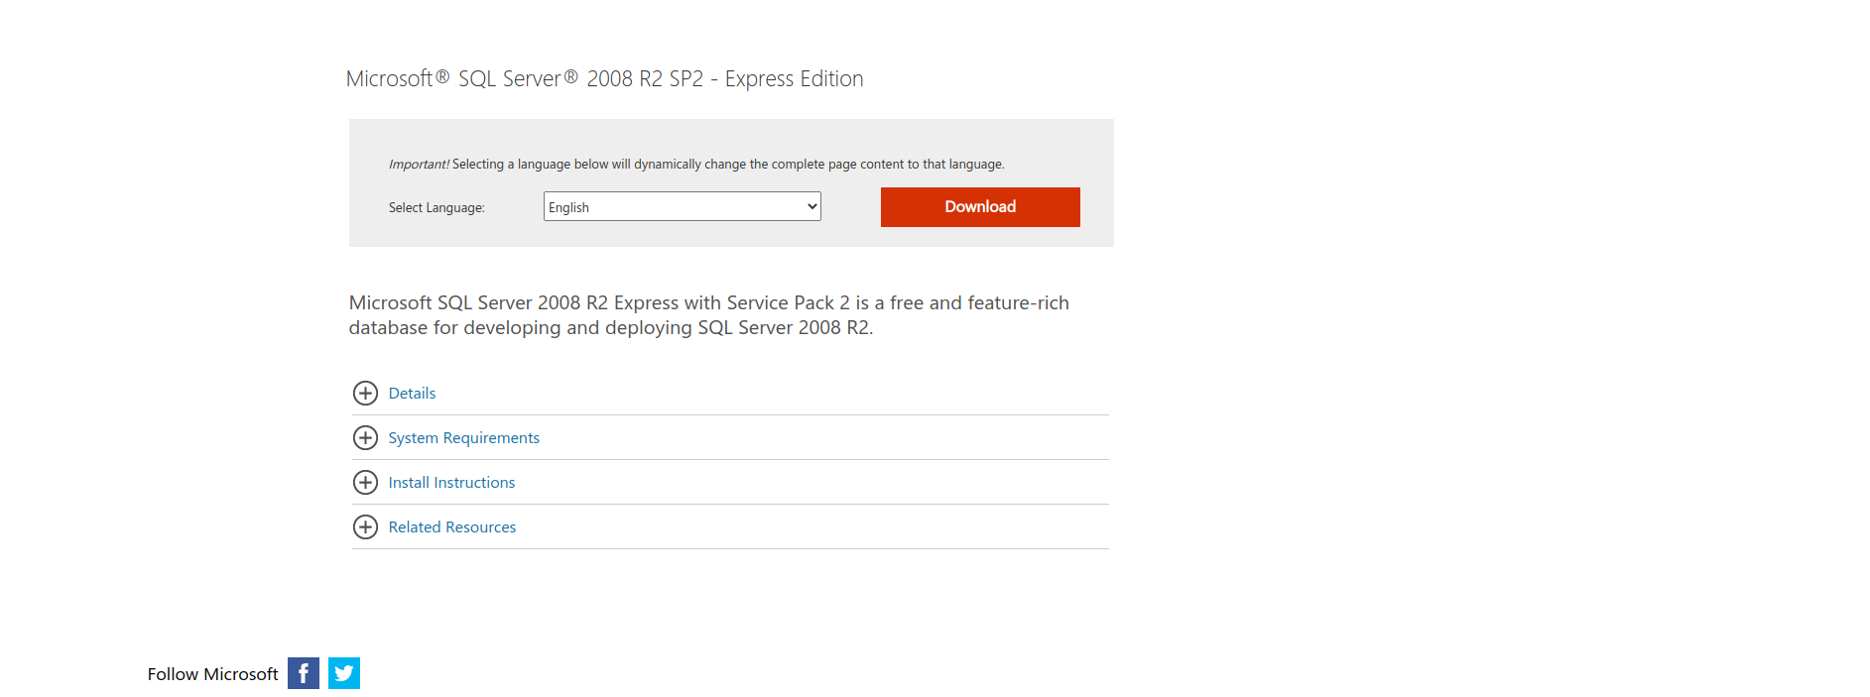Image resolution: width=1870 pixels, height=697 pixels.
Task: Open Microsoft's Facebook page icon
Action: 304,673
